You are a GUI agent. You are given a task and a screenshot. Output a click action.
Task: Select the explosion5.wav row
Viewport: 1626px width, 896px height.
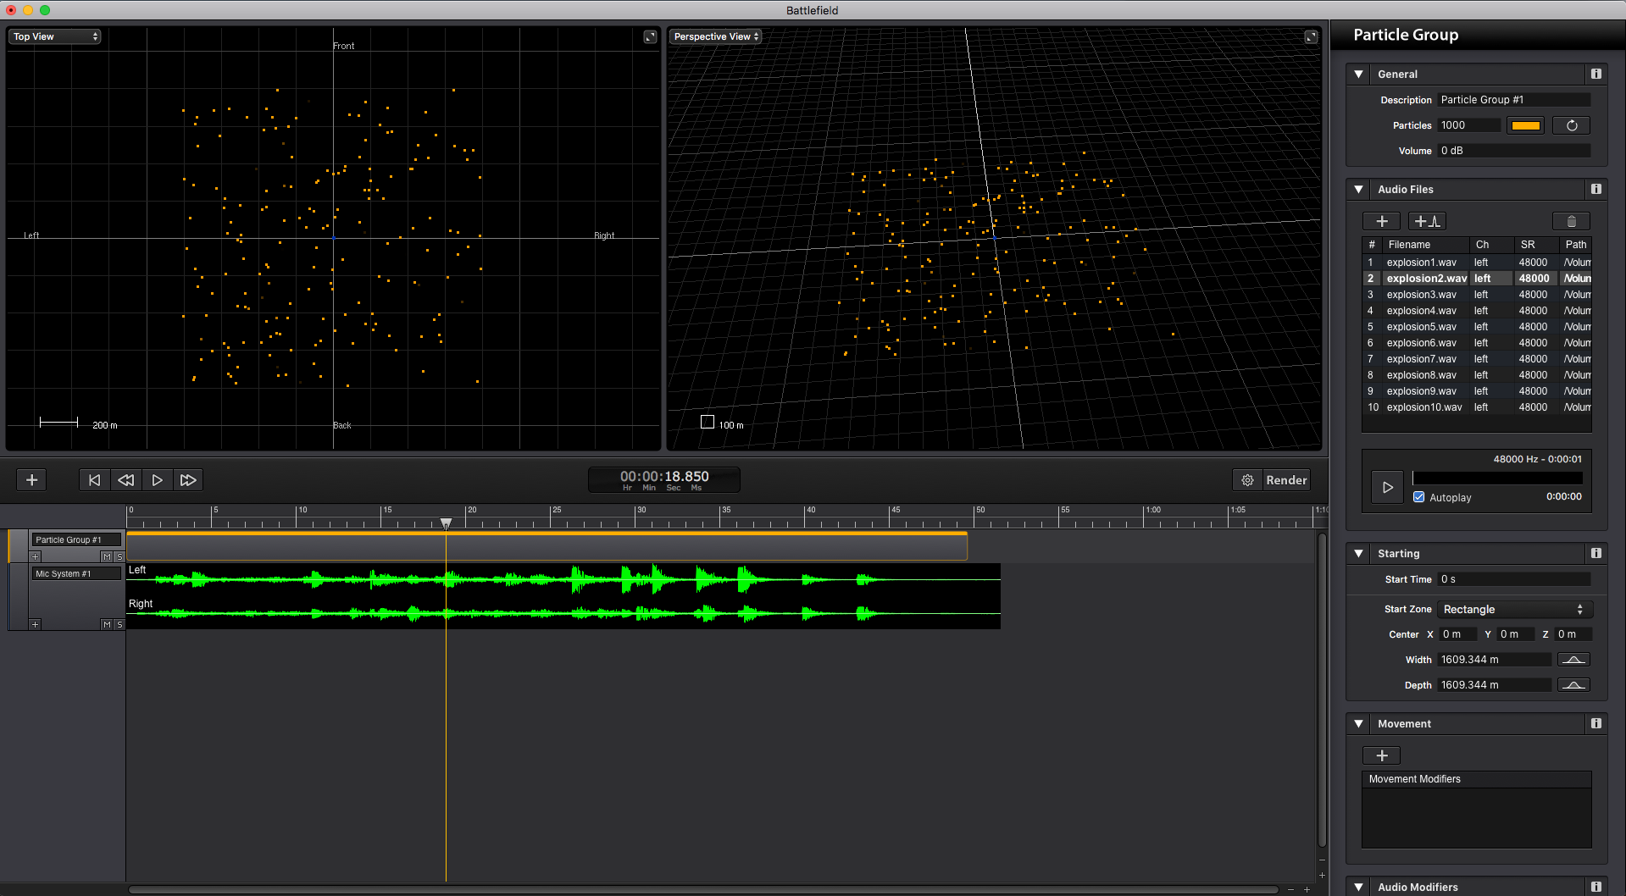[1477, 327]
